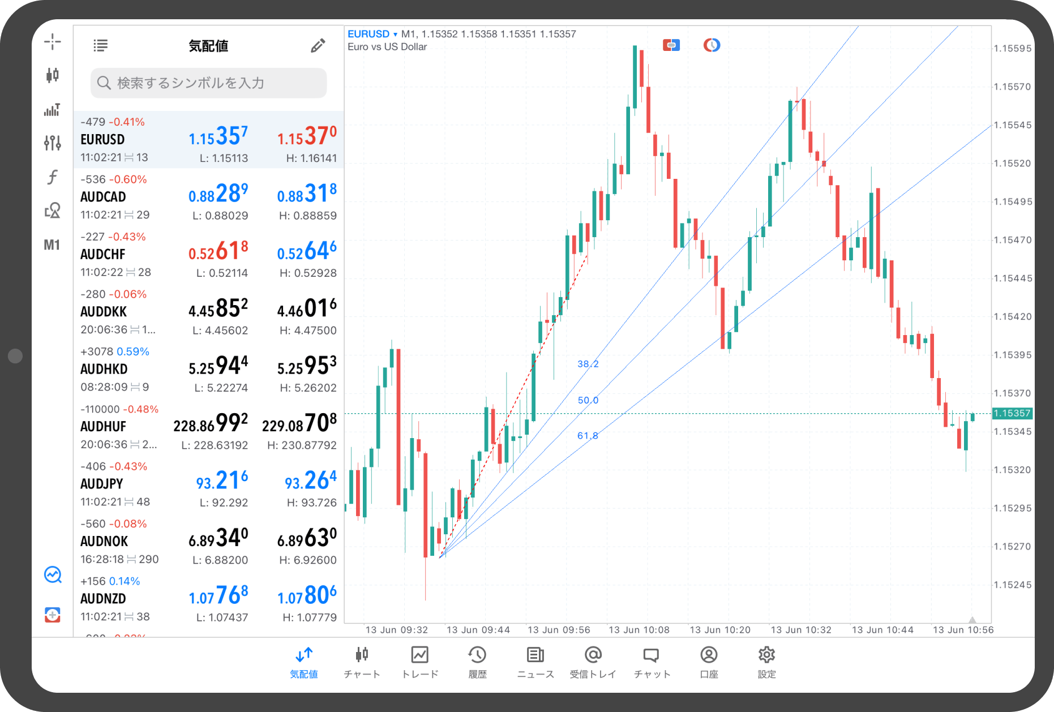This screenshot has height=712, width=1054.
Task: Switch to the チャート tab
Action: tap(362, 662)
